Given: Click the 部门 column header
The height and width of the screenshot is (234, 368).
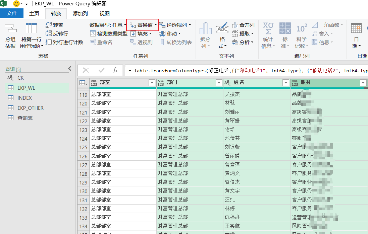Looking at the screenshot, I should (190, 82).
